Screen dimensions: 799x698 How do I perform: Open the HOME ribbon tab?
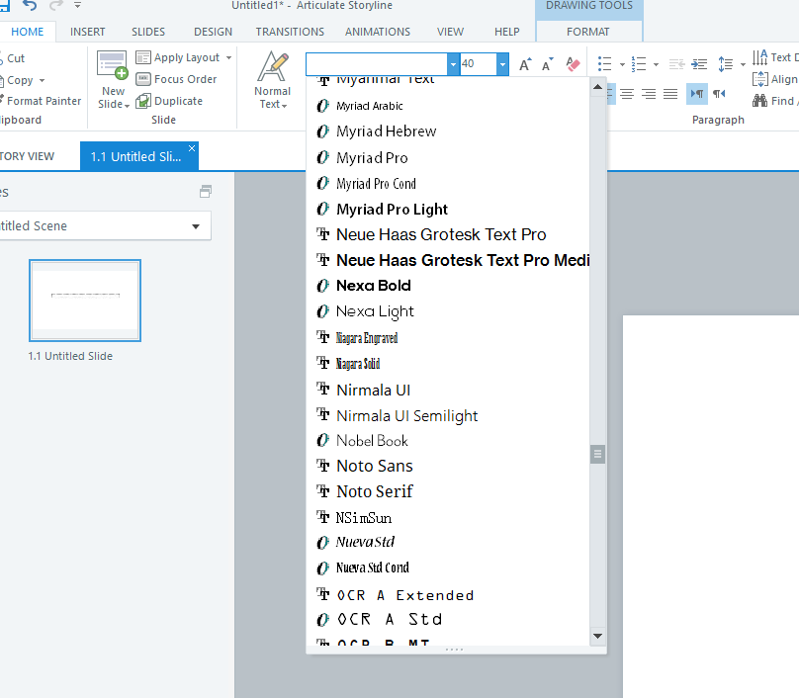click(x=28, y=32)
